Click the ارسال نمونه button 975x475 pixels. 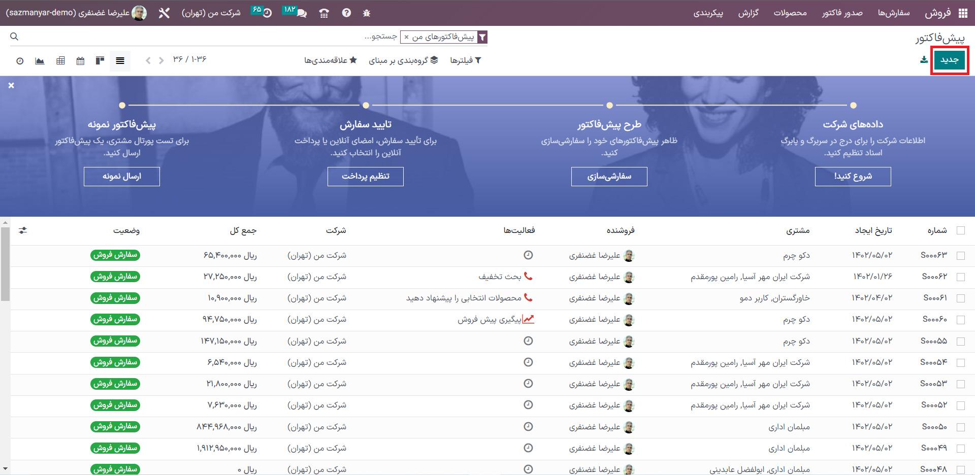(x=122, y=176)
